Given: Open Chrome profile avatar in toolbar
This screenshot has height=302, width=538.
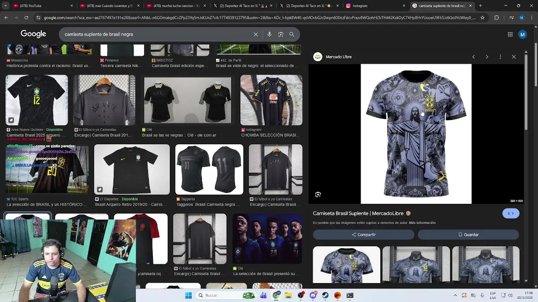Looking at the screenshot, I should tap(522, 18).
